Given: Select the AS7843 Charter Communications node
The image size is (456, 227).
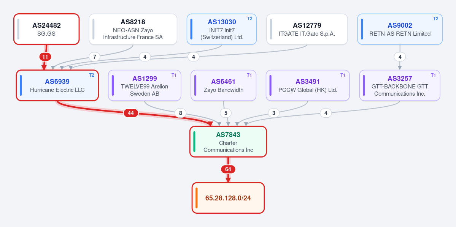Looking at the screenshot, I should [x=228, y=142].
